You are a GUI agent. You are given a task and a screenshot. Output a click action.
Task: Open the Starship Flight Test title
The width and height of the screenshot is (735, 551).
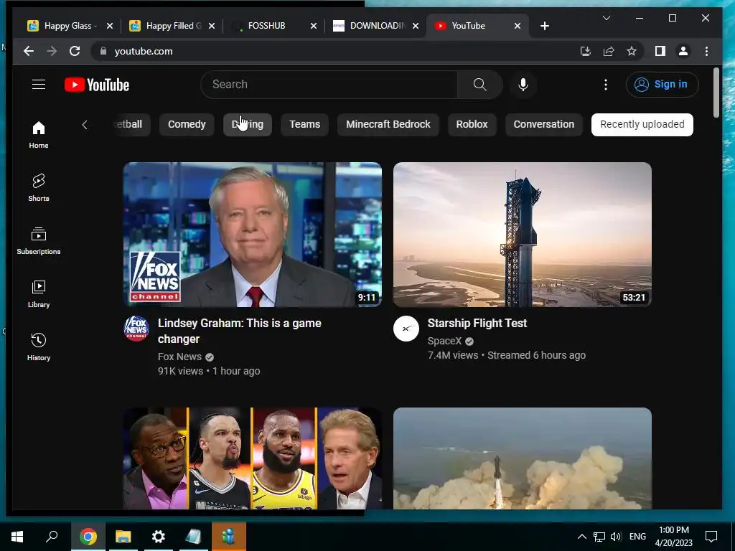[477, 324]
